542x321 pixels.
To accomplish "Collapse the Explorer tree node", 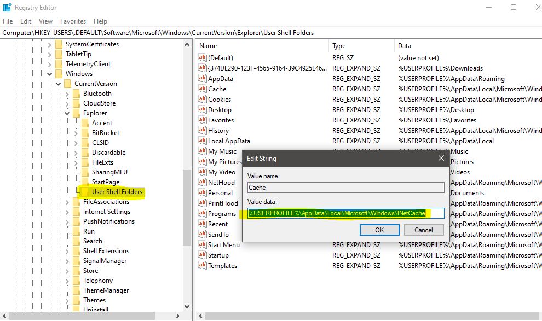I will (x=67, y=113).
